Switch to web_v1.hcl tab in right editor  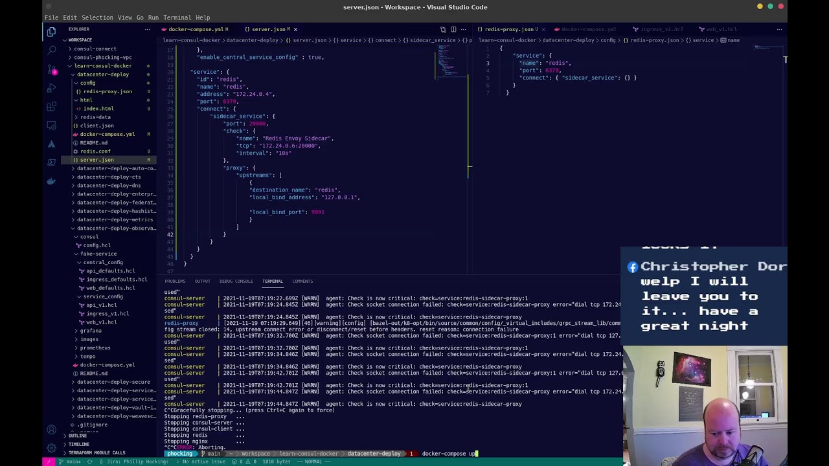(x=721, y=29)
